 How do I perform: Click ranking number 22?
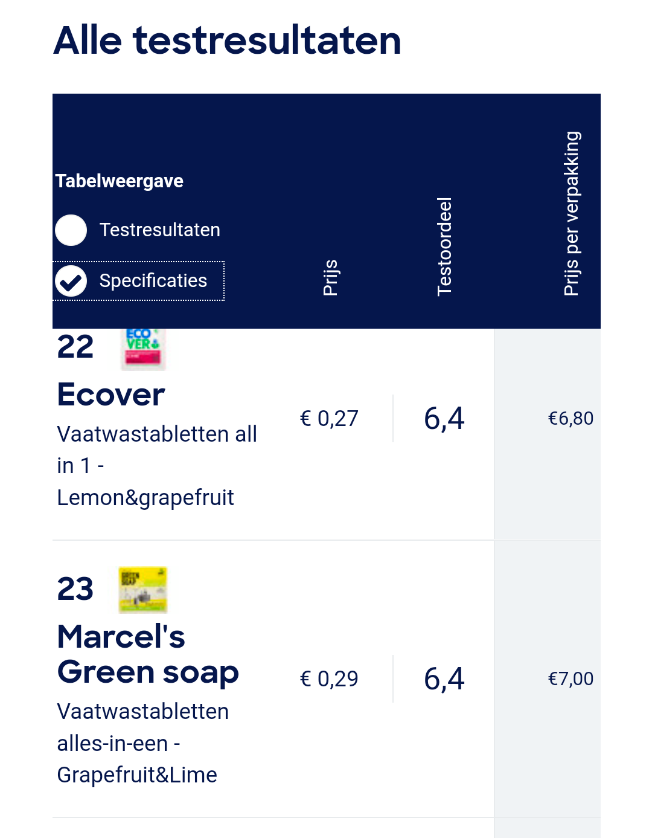(75, 347)
